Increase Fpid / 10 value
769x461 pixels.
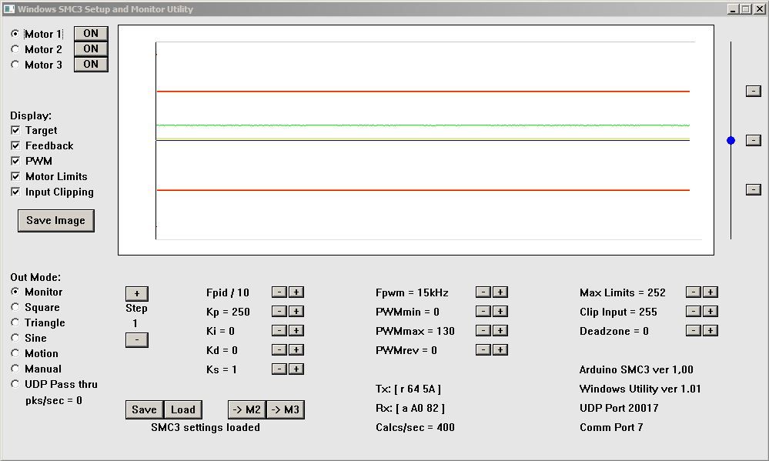pos(296,292)
